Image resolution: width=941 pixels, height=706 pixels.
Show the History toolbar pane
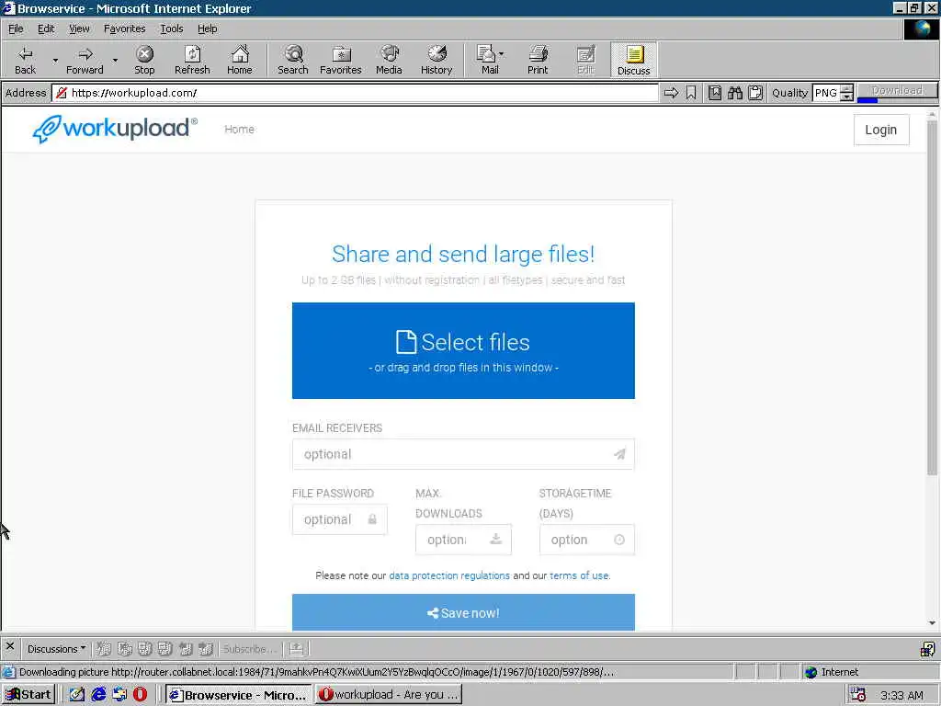click(436, 60)
